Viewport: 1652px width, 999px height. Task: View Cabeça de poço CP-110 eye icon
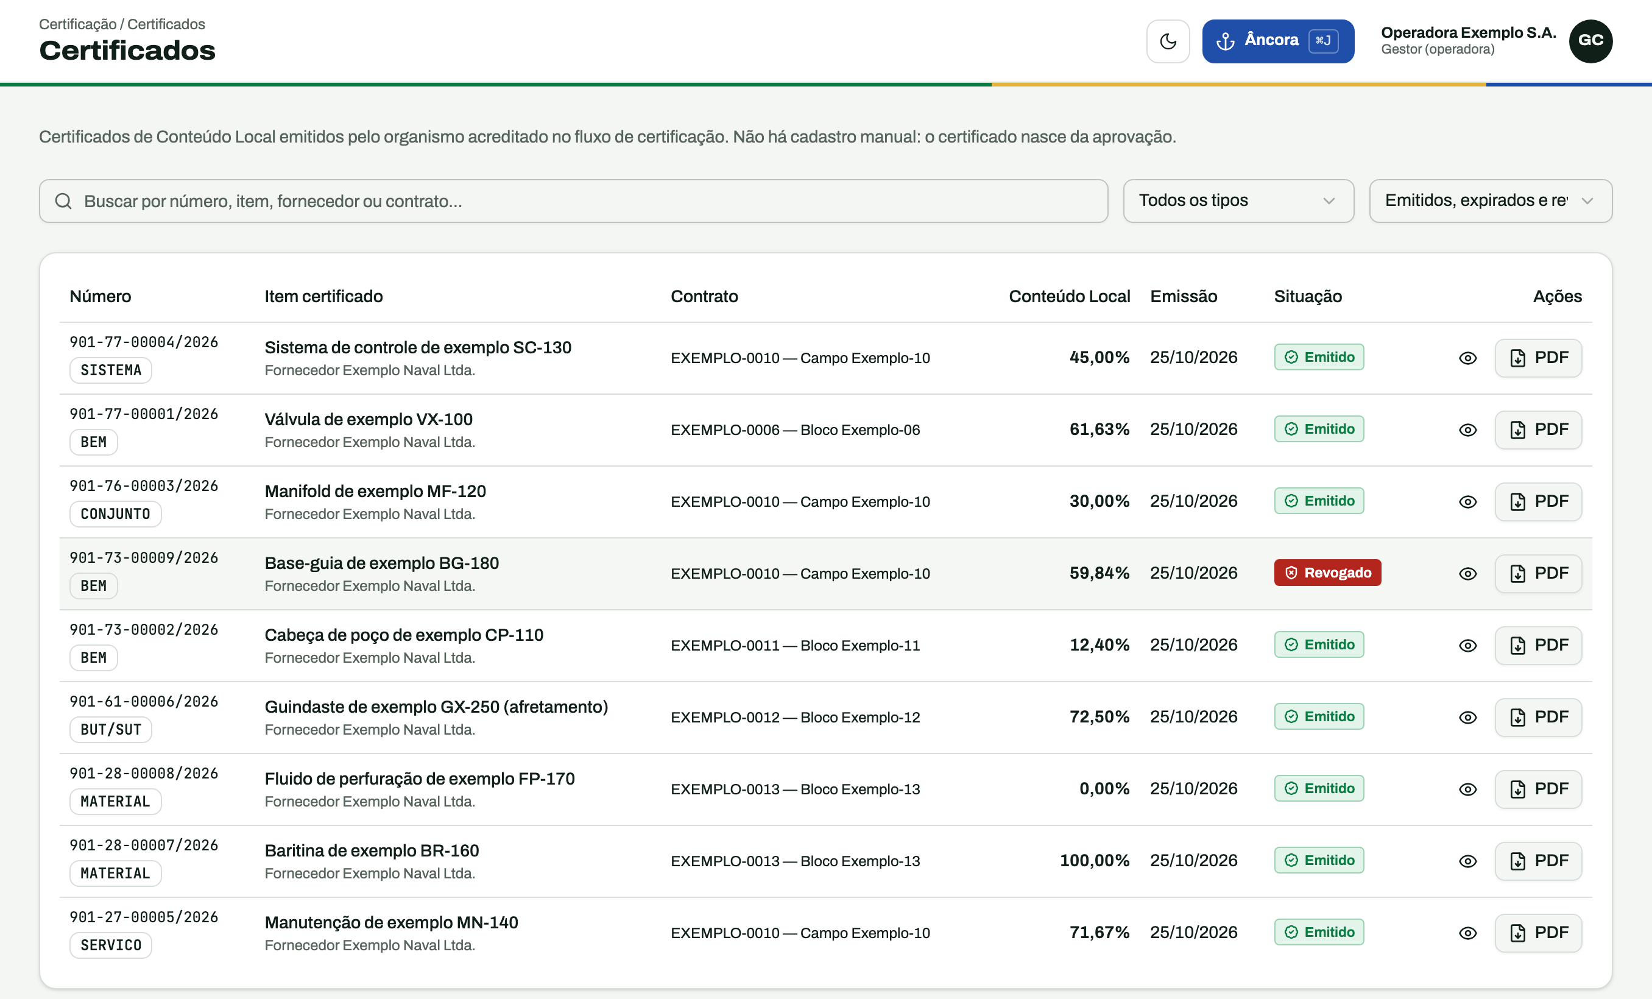(1467, 645)
